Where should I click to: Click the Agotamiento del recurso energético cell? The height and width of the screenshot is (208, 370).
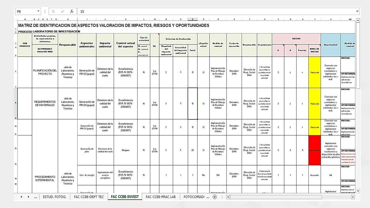(105, 175)
